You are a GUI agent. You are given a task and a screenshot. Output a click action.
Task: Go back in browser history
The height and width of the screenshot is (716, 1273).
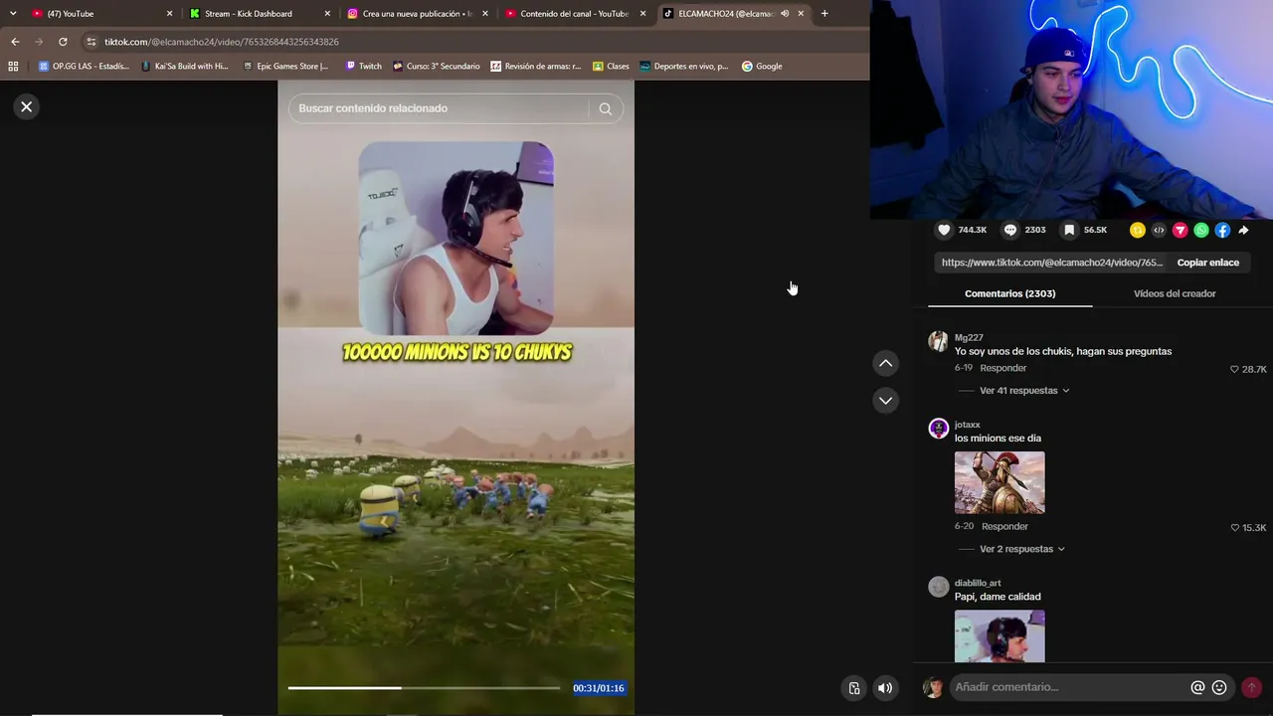click(x=15, y=42)
